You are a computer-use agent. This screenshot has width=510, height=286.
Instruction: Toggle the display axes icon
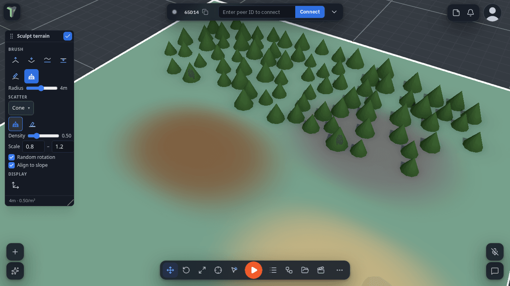(x=16, y=185)
